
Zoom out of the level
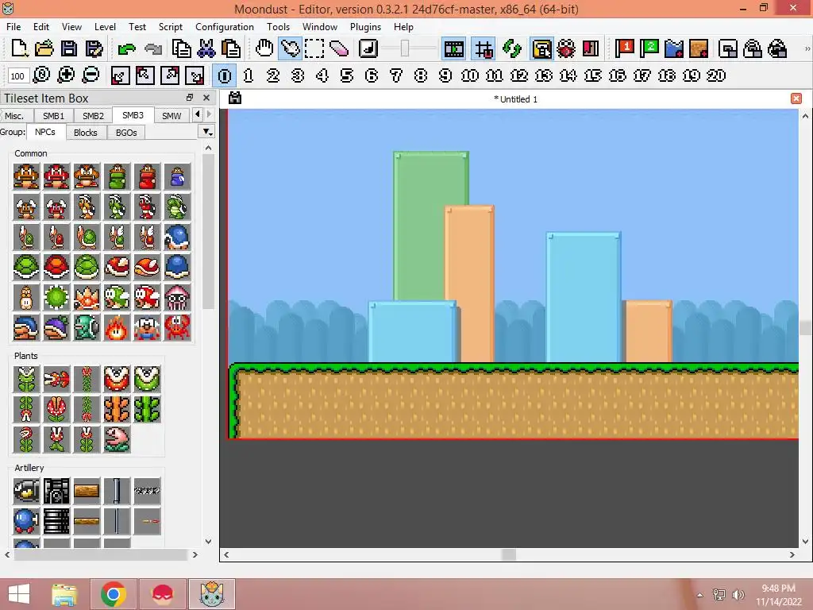91,75
